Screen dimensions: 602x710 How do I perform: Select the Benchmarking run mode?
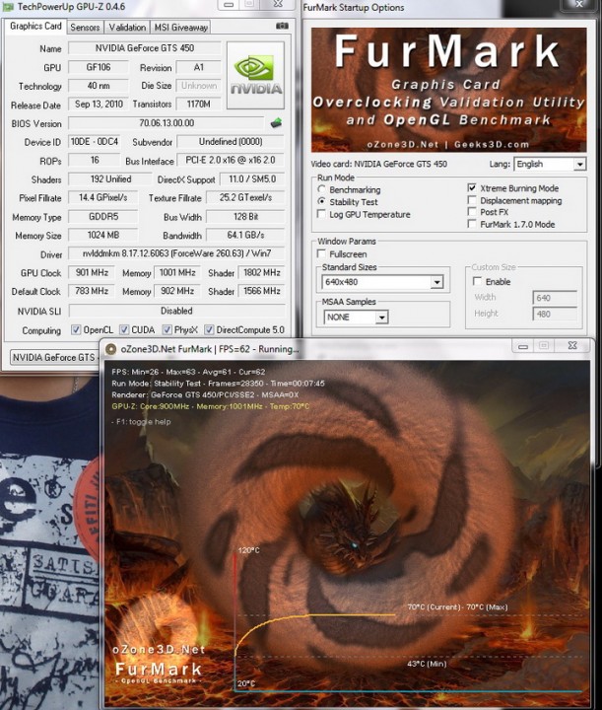321,189
